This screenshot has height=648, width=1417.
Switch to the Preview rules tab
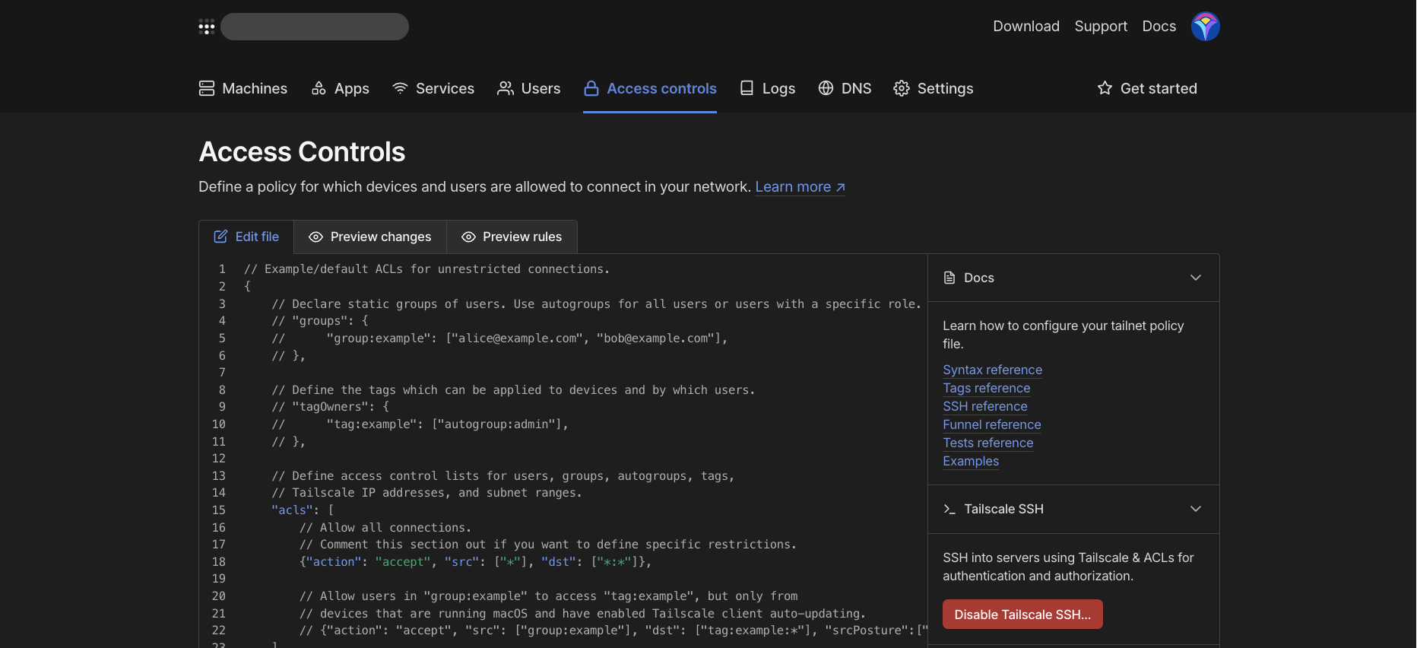click(512, 237)
